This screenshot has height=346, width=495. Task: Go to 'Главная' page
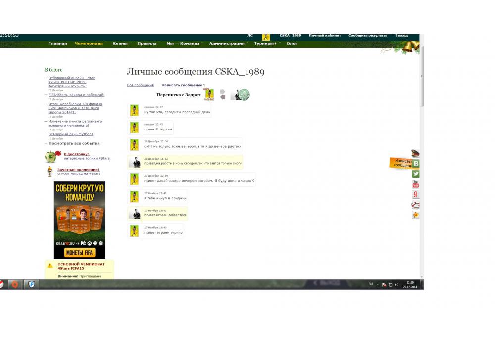58,43
